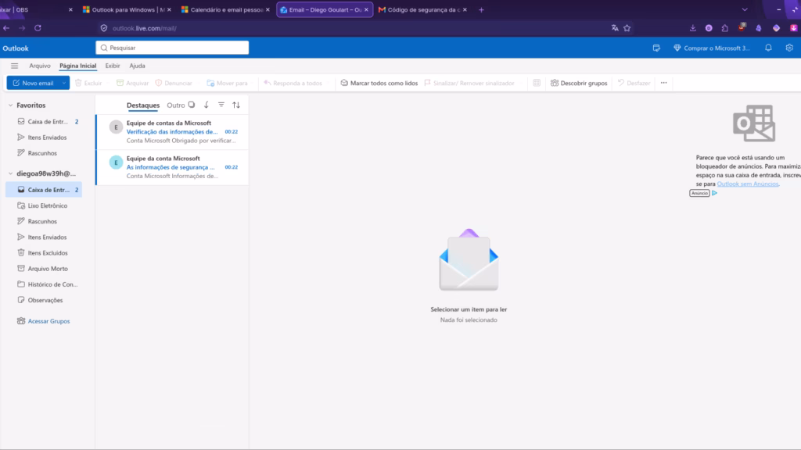
Task: Click Responda a todos in the toolbar
Action: (x=293, y=83)
